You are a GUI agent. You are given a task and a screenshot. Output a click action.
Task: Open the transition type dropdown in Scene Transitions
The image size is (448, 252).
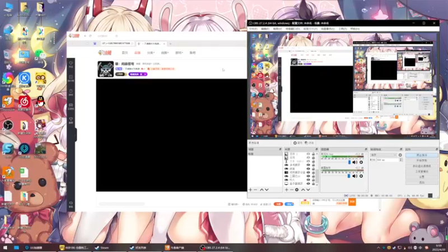point(383,155)
